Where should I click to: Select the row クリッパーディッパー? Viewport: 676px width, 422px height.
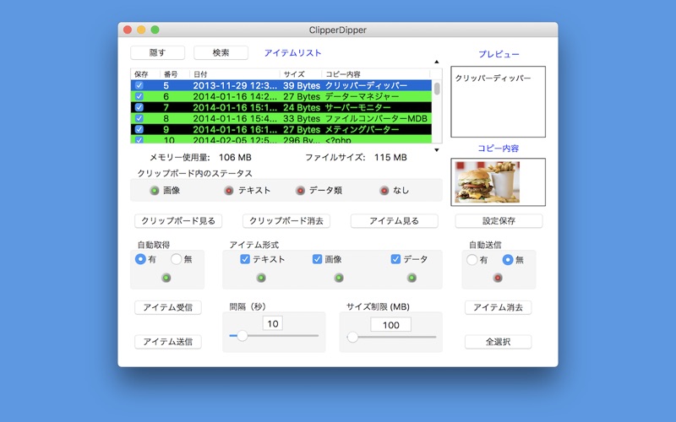[x=281, y=85]
